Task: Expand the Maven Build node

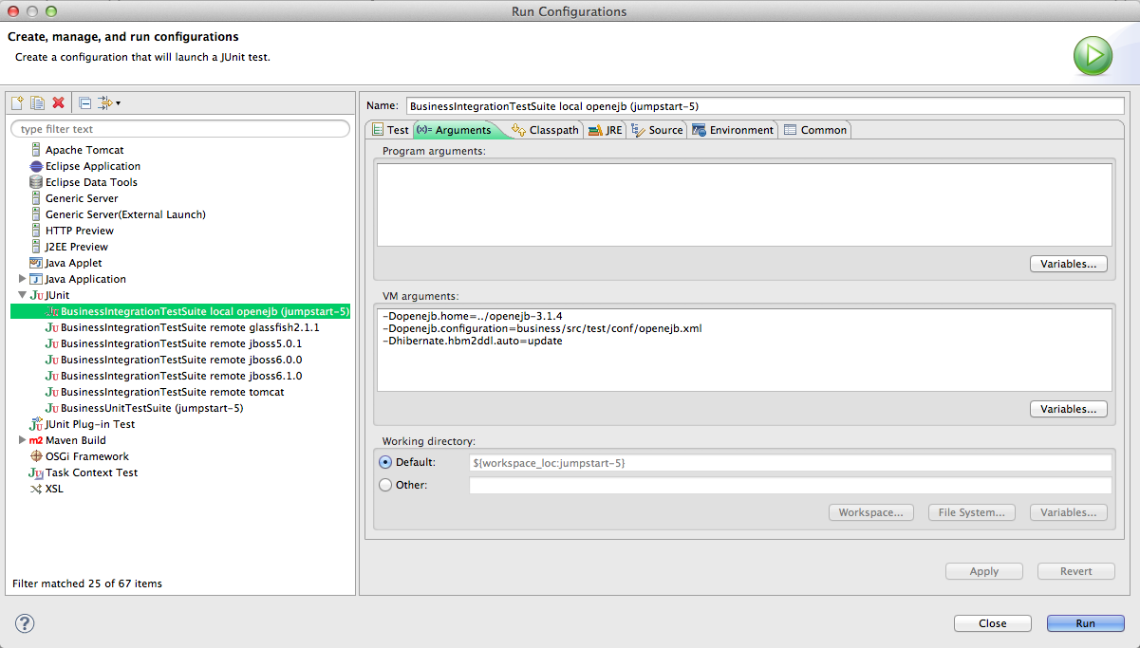Action: click(22, 440)
